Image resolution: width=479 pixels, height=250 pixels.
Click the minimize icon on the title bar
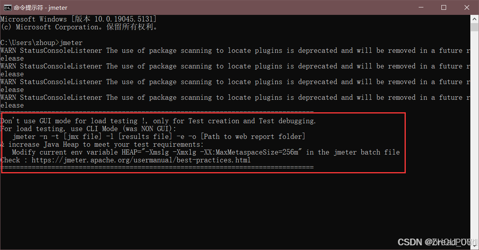(x=421, y=7)
